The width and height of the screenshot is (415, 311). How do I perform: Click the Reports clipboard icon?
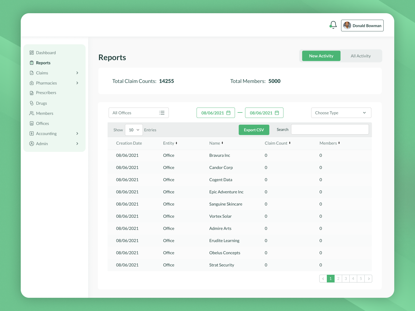click(32, 63)
